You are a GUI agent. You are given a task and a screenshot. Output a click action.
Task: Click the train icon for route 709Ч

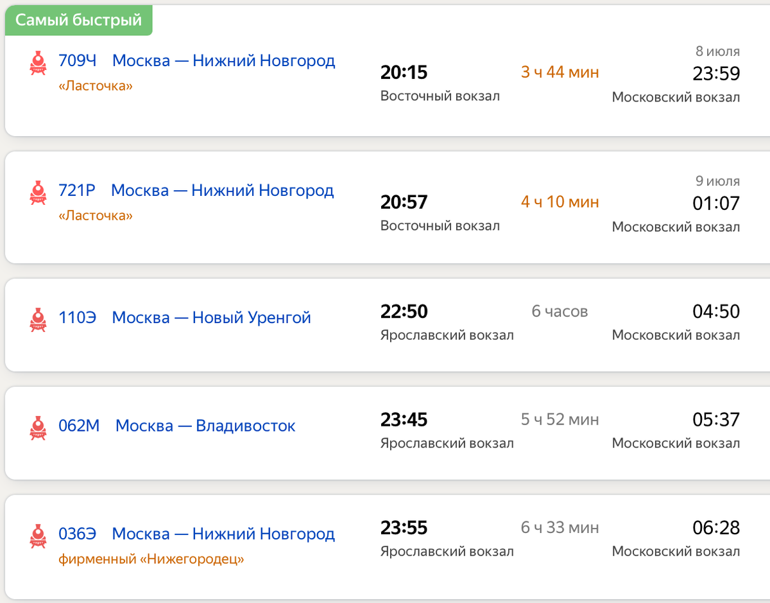[38, 63]
